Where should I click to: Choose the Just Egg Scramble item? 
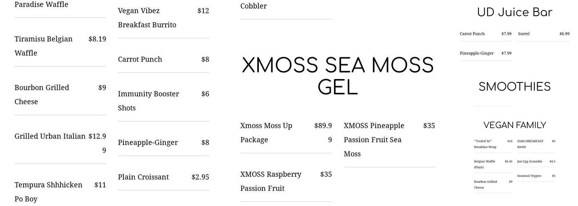530,162
